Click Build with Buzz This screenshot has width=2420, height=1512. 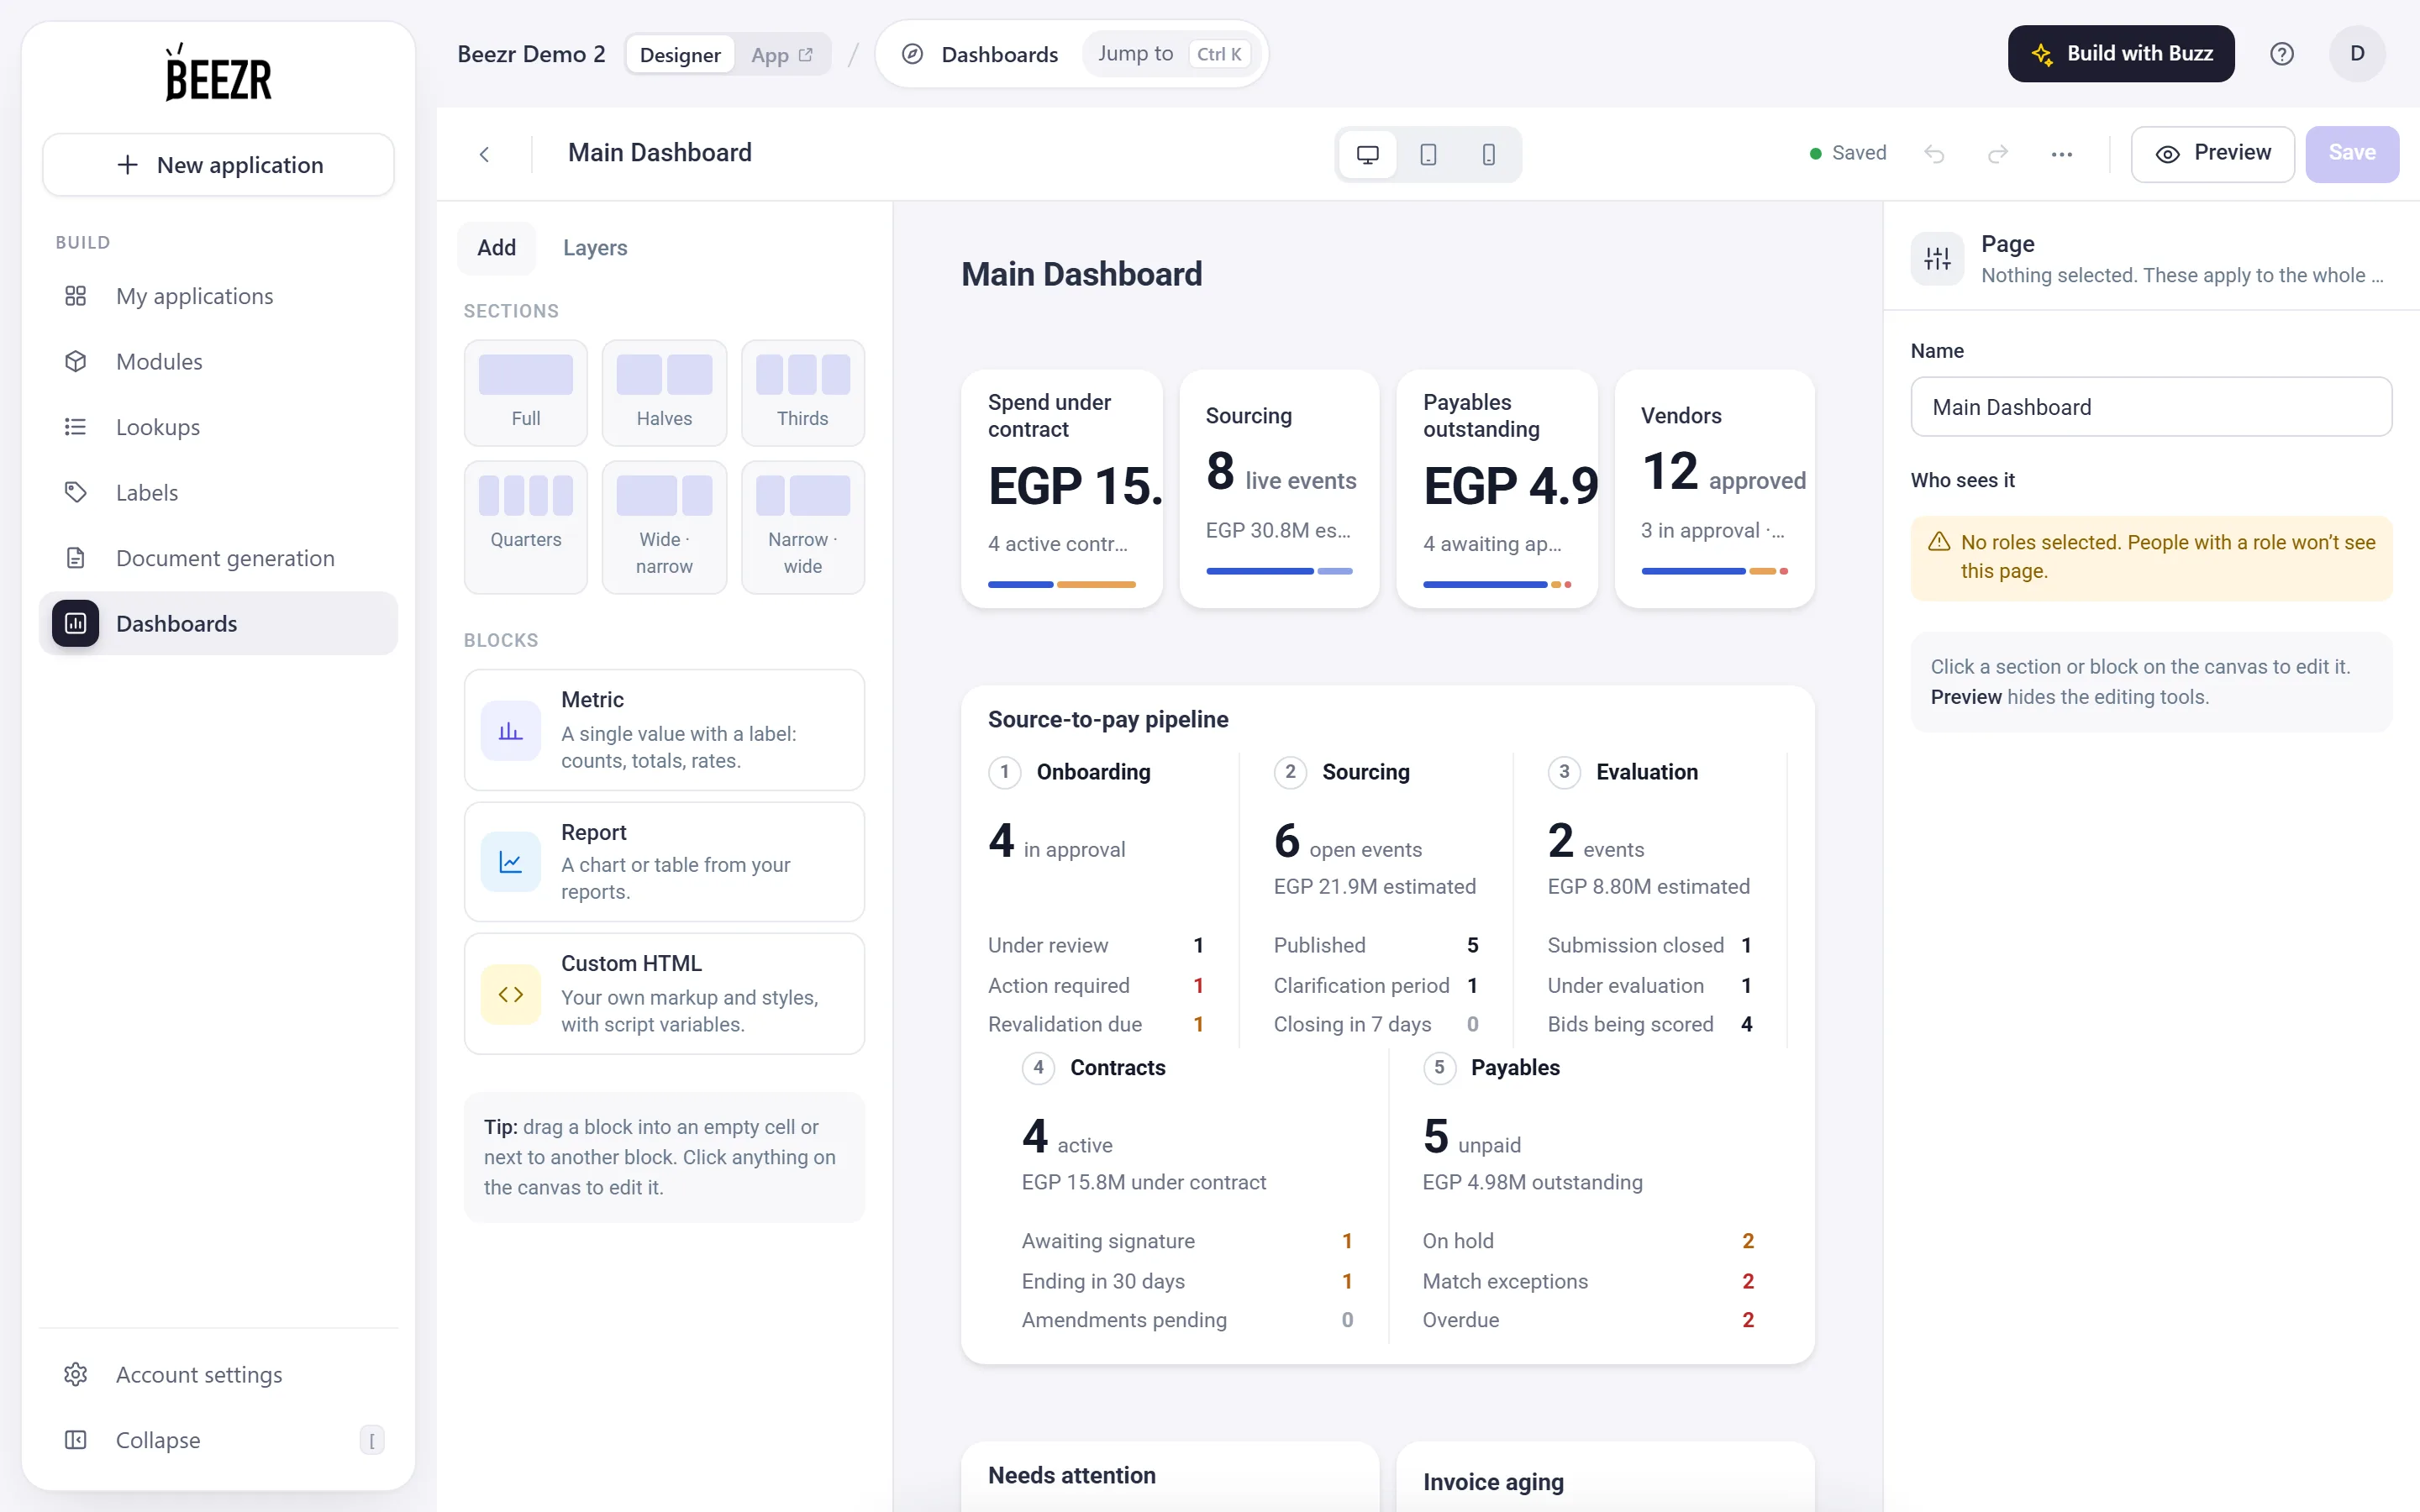tap(2121, 54)
